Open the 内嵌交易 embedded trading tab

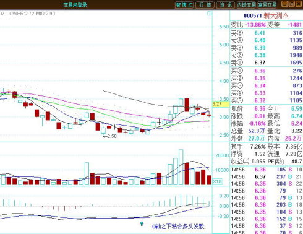[246, 5]
